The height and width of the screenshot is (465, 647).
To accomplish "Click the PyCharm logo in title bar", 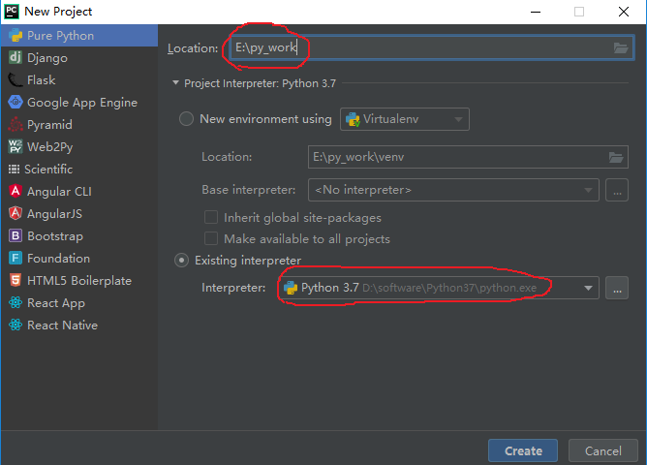I will (x=12, y=12).
